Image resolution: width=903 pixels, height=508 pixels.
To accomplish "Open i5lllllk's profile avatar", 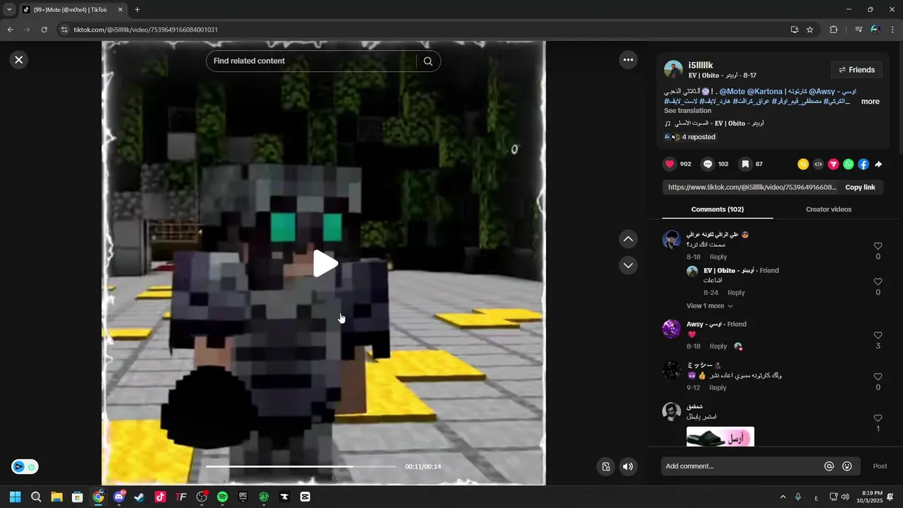I will pos(673,69).
